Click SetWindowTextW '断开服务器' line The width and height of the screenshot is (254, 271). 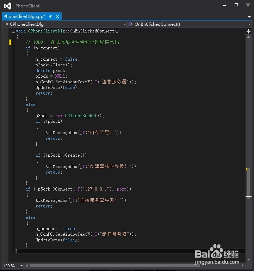pos(86,234)
